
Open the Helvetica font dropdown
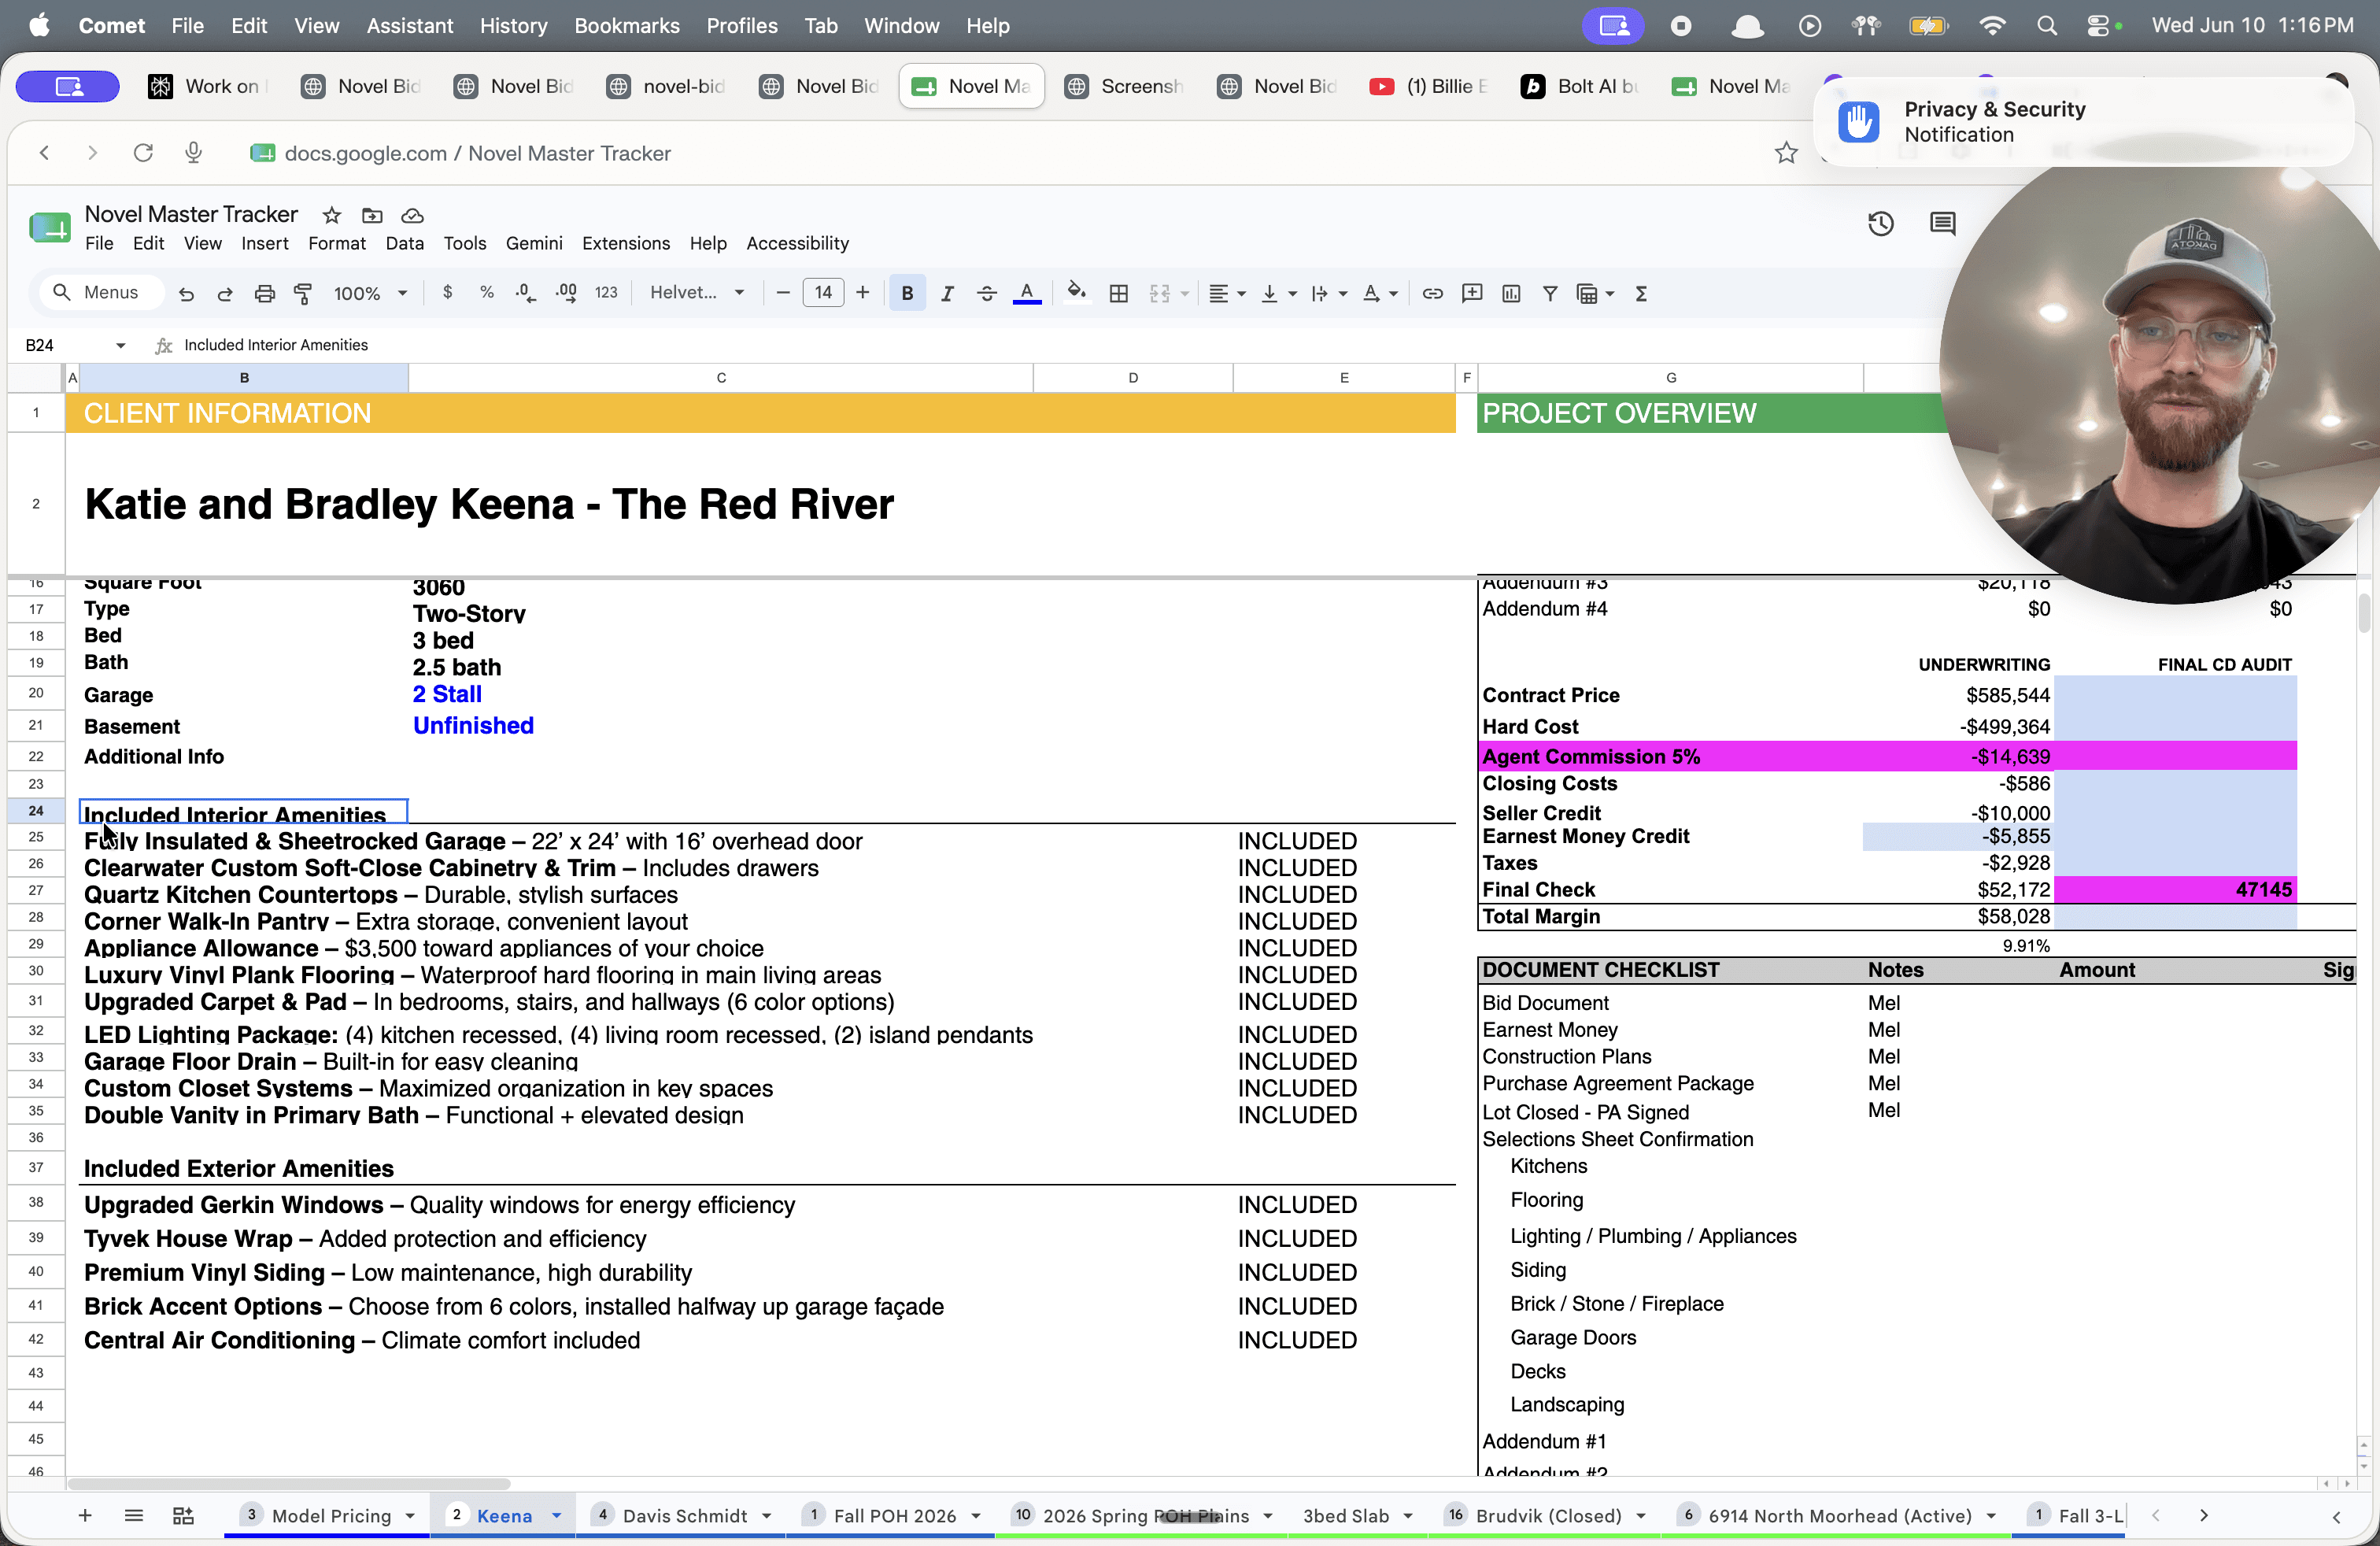point(697,292)
